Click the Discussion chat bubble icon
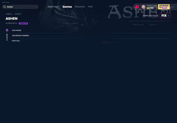 click(130, 25)
